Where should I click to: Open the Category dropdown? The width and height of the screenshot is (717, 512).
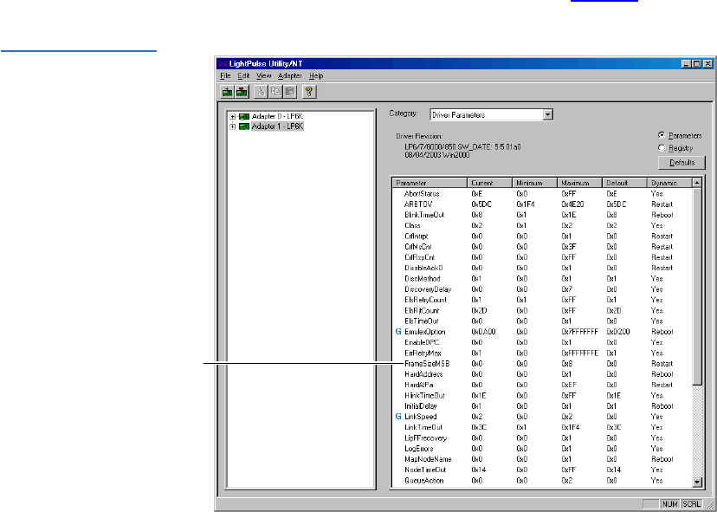point(548,115)
